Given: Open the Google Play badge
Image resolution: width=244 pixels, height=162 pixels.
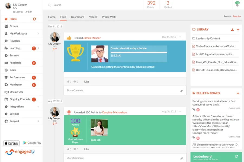Looking at the screenshot, I should click(x=32, y=143).
